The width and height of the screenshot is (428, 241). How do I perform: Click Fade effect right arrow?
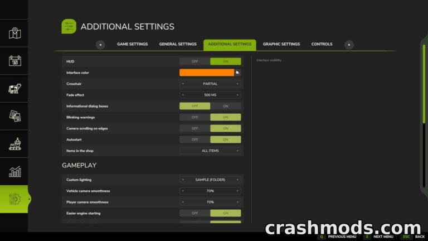pyautogui.click(x=237, y=95)
